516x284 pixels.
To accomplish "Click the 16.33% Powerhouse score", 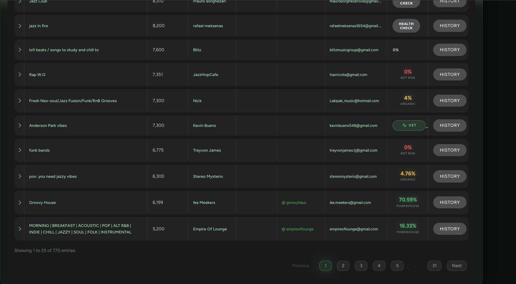I will pyautogui.click(x=408, y=226).
